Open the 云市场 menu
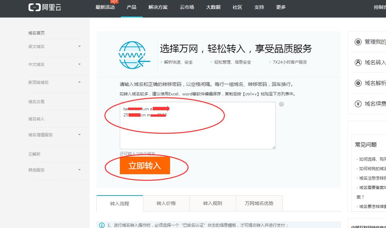 tap(187, 7)
